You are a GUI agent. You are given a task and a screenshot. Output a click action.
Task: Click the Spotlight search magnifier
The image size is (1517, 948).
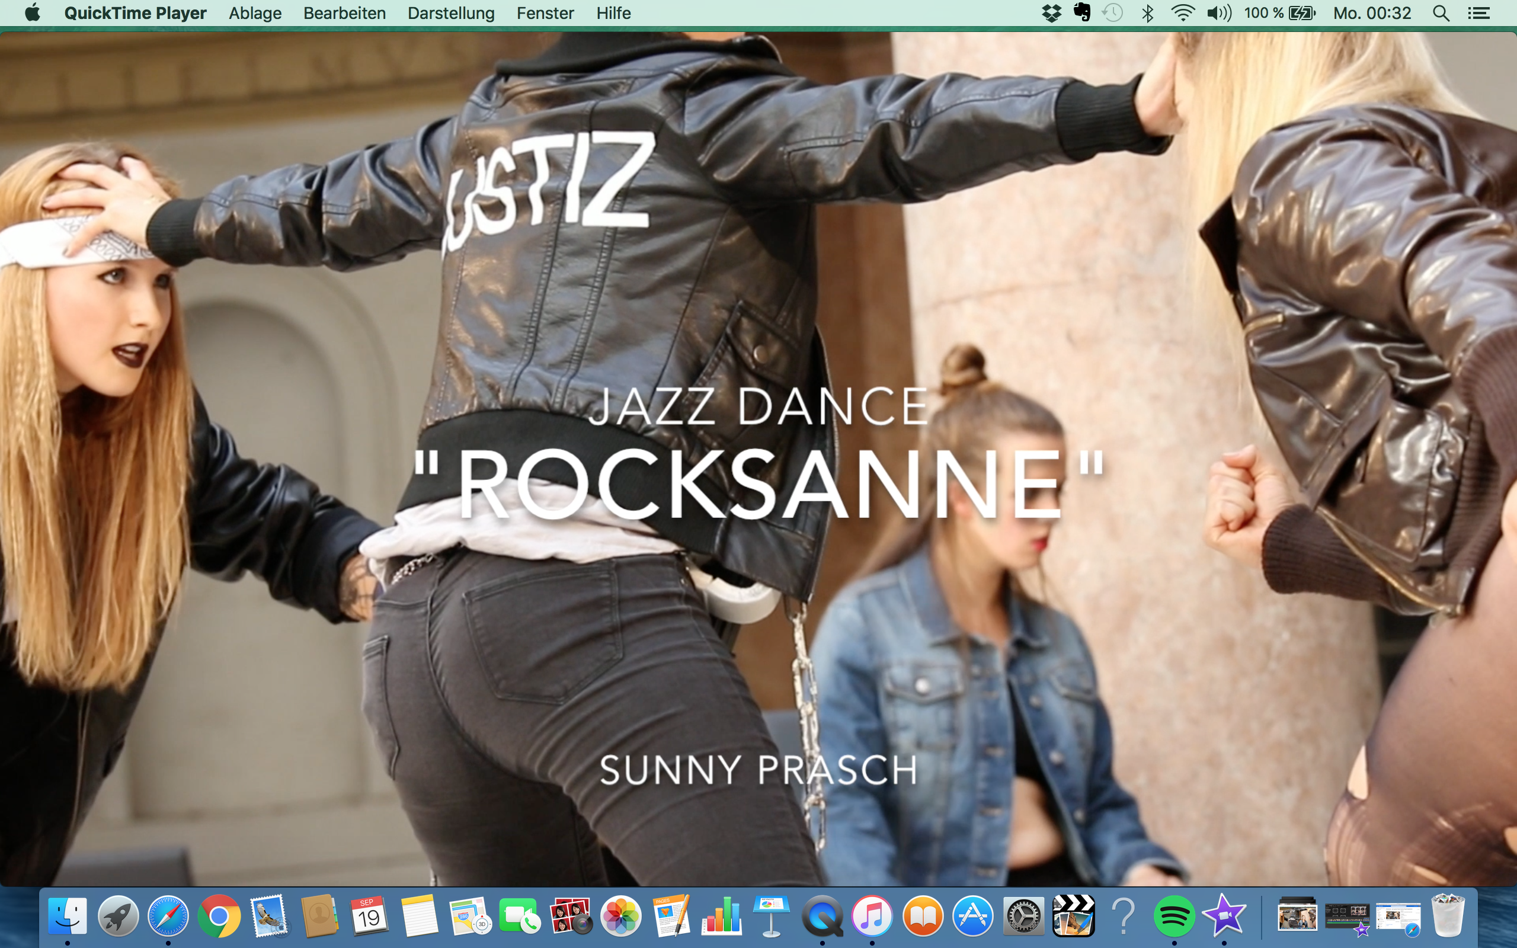tap(1441, 13)
